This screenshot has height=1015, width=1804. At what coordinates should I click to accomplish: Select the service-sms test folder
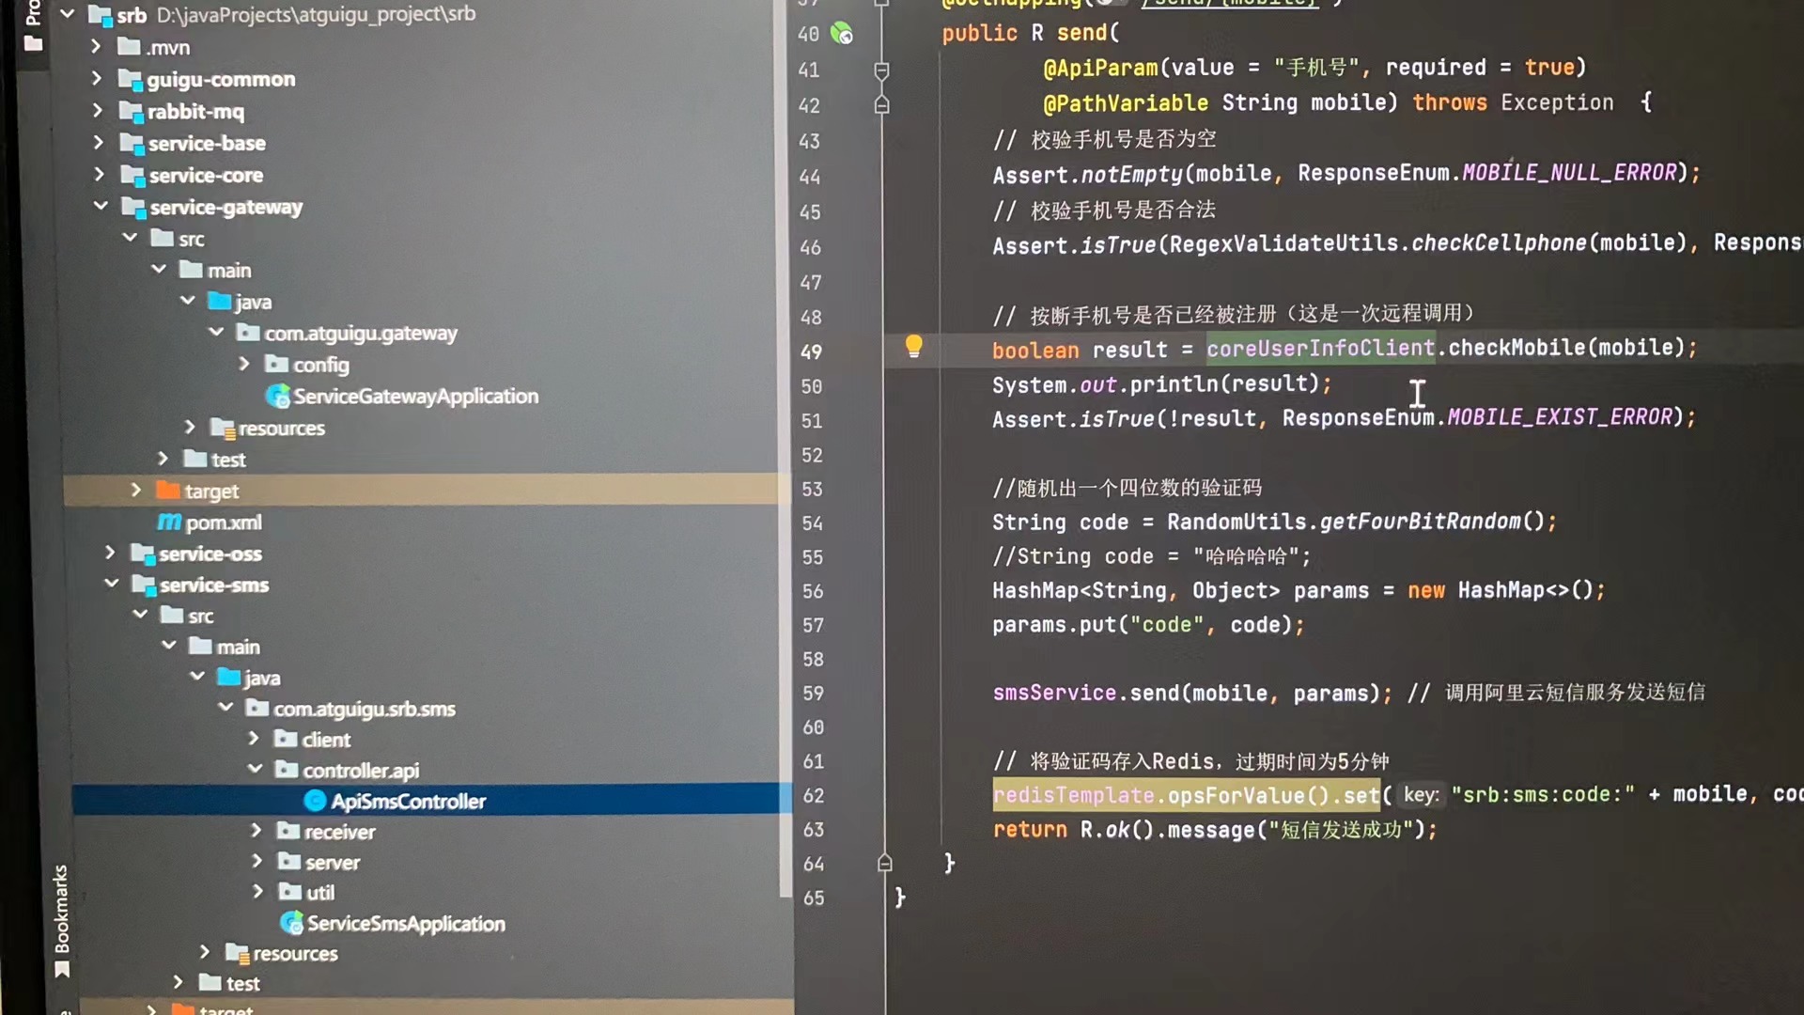click(x=229, y=984)
